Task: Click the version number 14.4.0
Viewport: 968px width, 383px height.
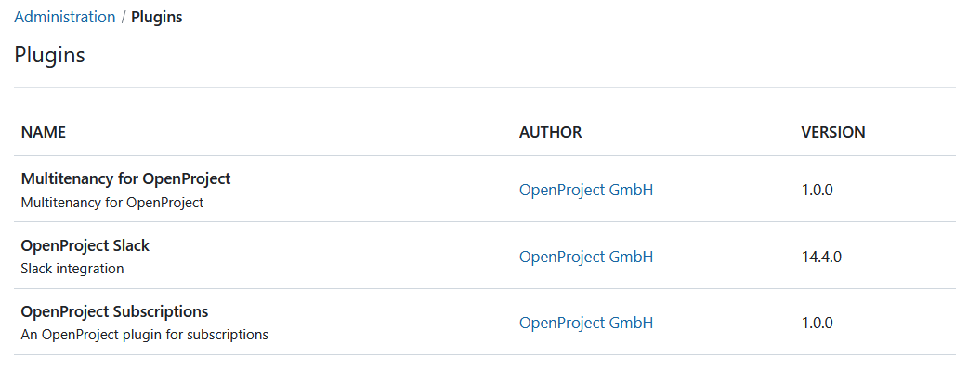Action: 820,257
